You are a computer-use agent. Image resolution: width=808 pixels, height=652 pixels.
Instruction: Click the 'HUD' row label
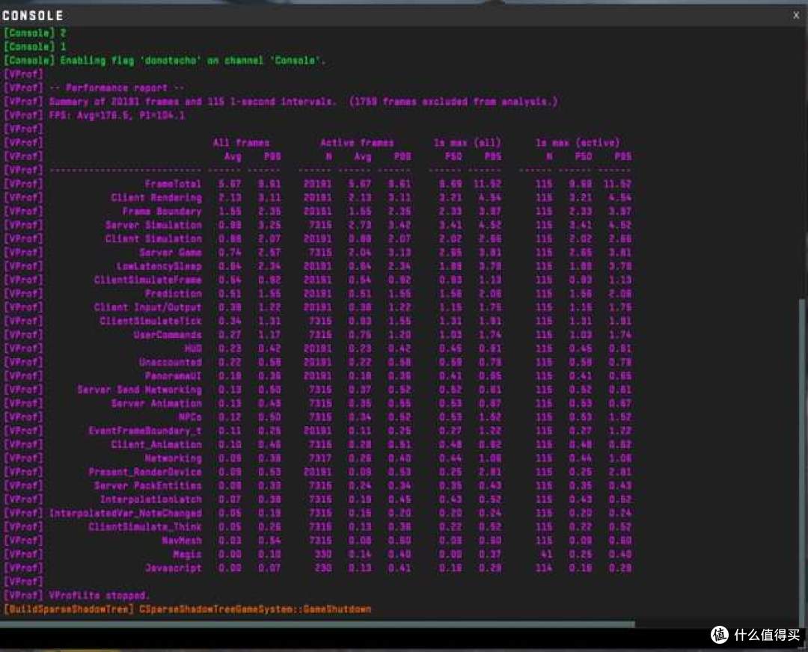[193, 348]
